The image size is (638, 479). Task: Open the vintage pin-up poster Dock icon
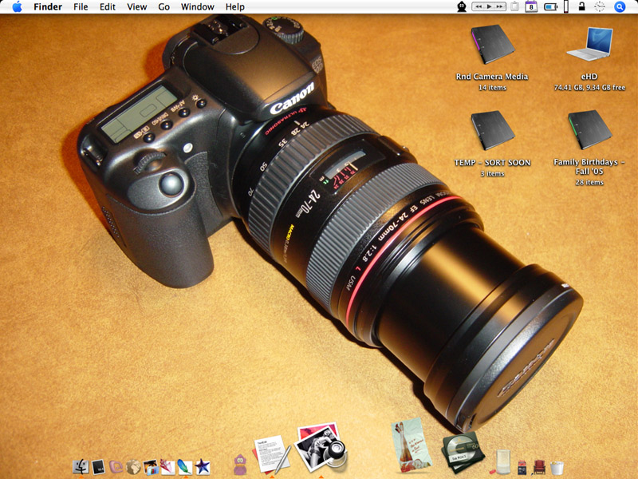pos(411,445)
